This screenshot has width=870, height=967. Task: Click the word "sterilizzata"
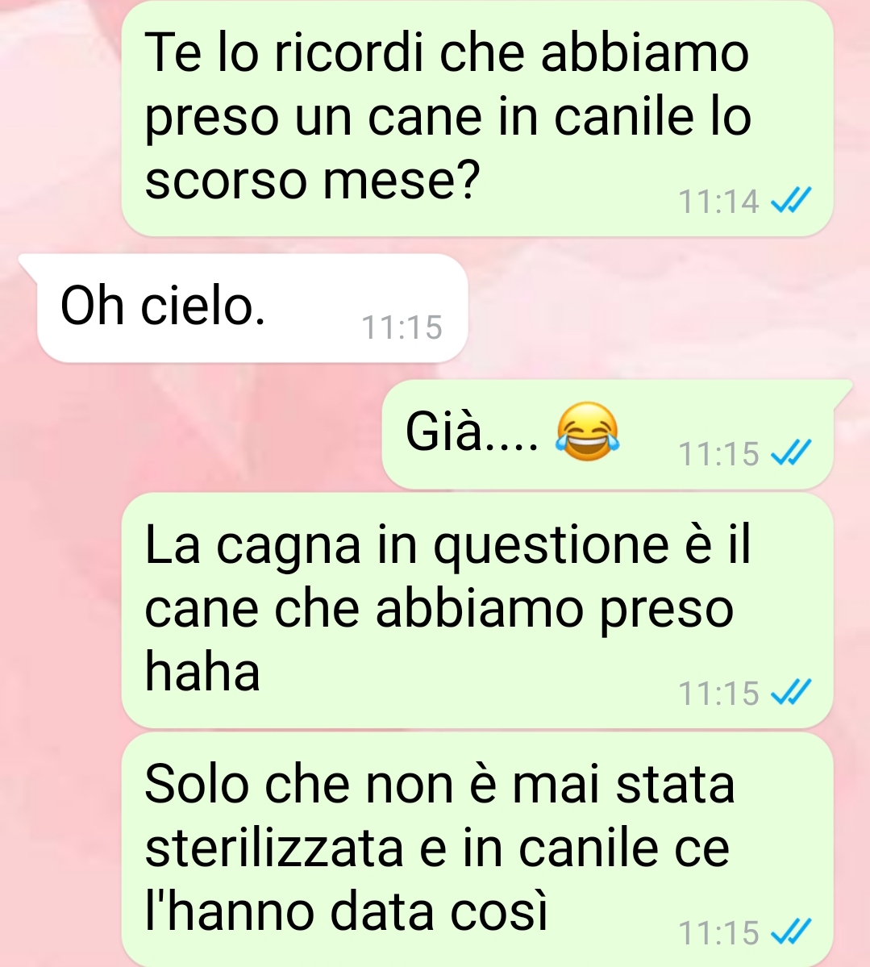[x=274, y=848]
